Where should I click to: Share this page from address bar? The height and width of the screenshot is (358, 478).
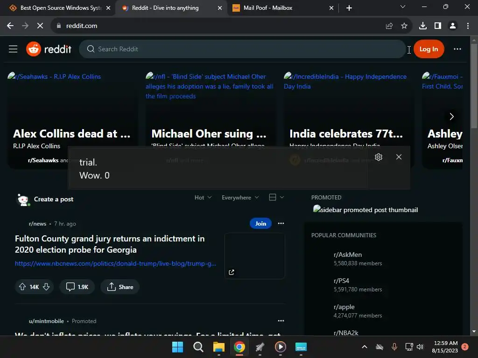click(389, 26)
